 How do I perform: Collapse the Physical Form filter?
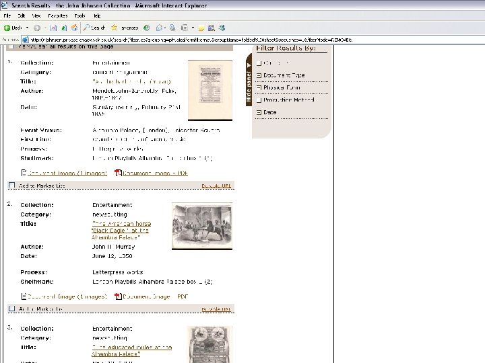(x=259, y=87)
